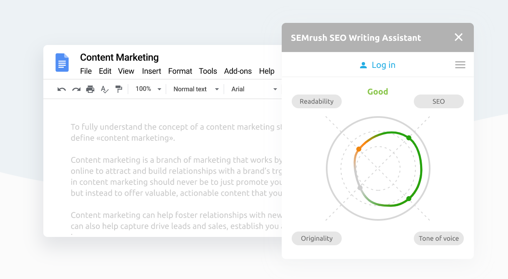Close the SEO Writing Assistant panel
The height and width of the screenshot is (279, 508).
[458, 37]
